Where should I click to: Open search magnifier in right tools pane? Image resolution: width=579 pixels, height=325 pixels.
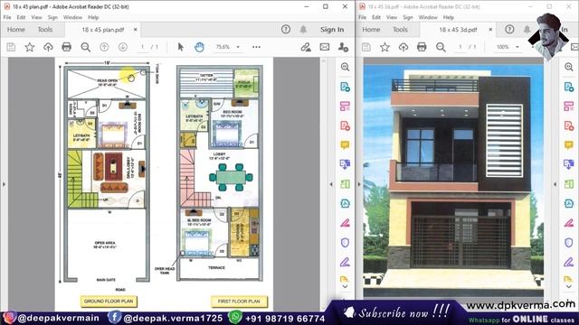click(569, 67)
